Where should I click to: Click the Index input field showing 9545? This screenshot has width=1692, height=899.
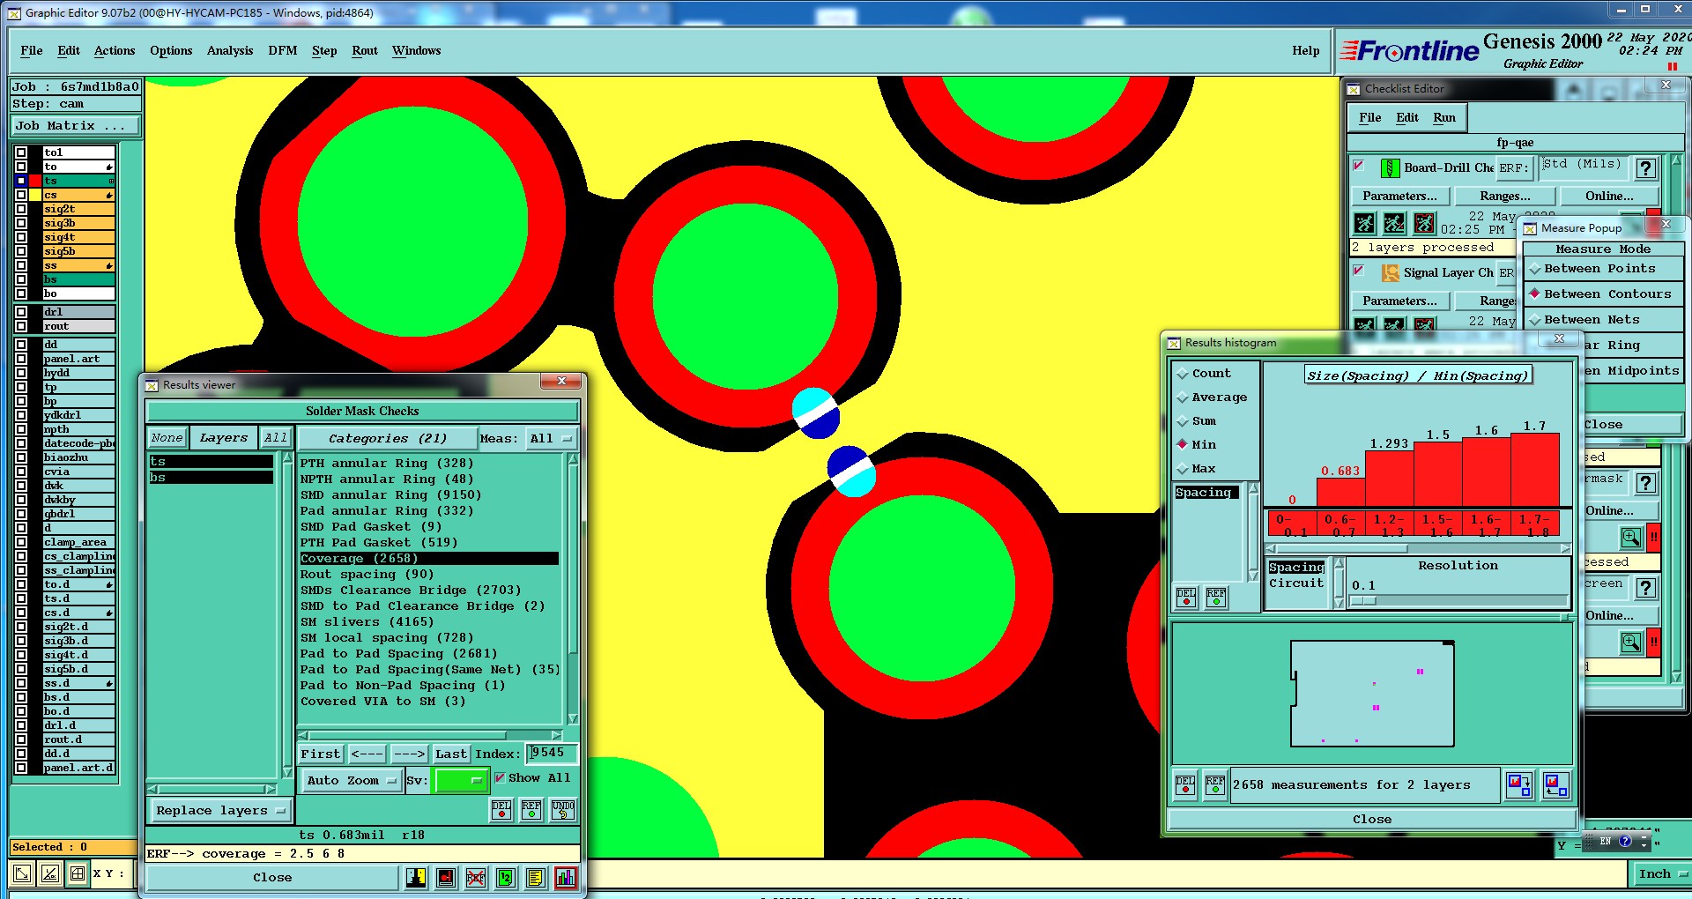click(552, 753)
